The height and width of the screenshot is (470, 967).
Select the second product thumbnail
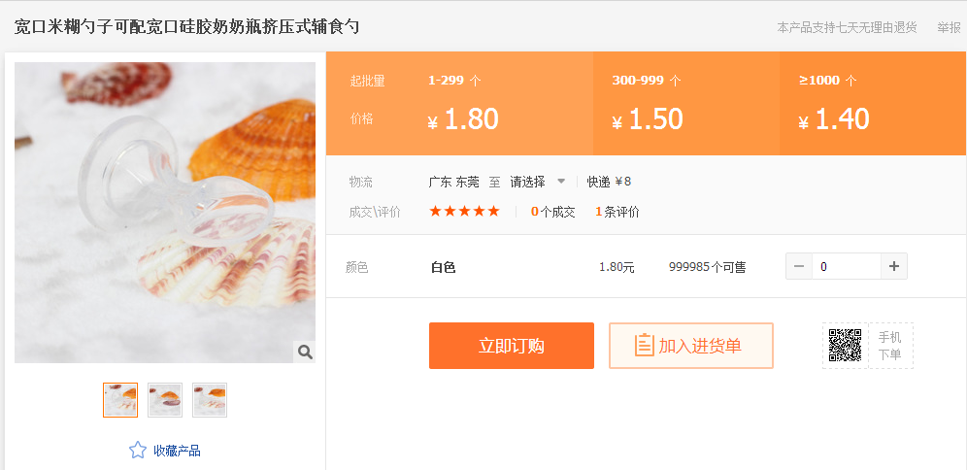pos(165,400)
